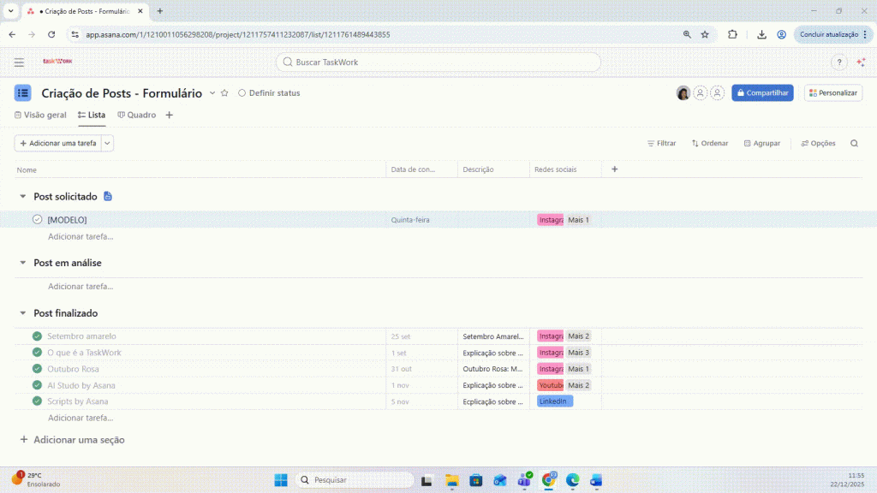Star the project as favorite

[224, 93]
